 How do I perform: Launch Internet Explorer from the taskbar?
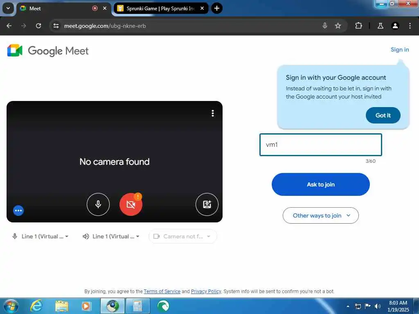coord(36,306)
